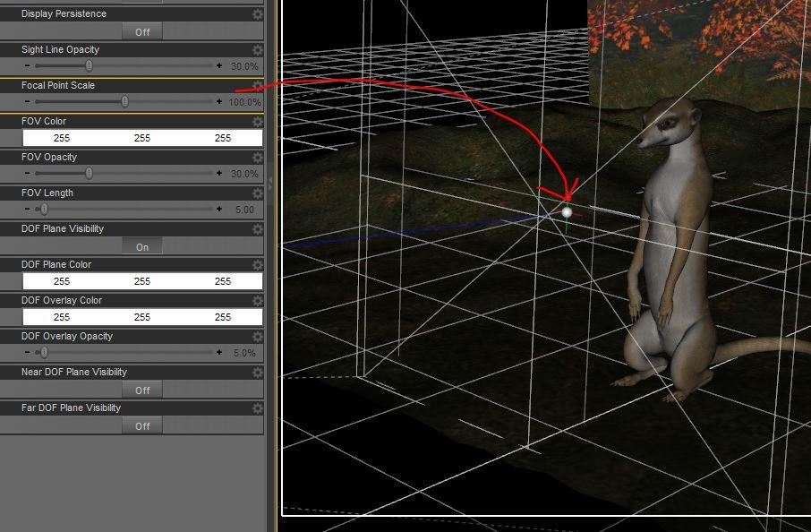Open DOF Overlay Opacity gear settings

coord(257,337)
